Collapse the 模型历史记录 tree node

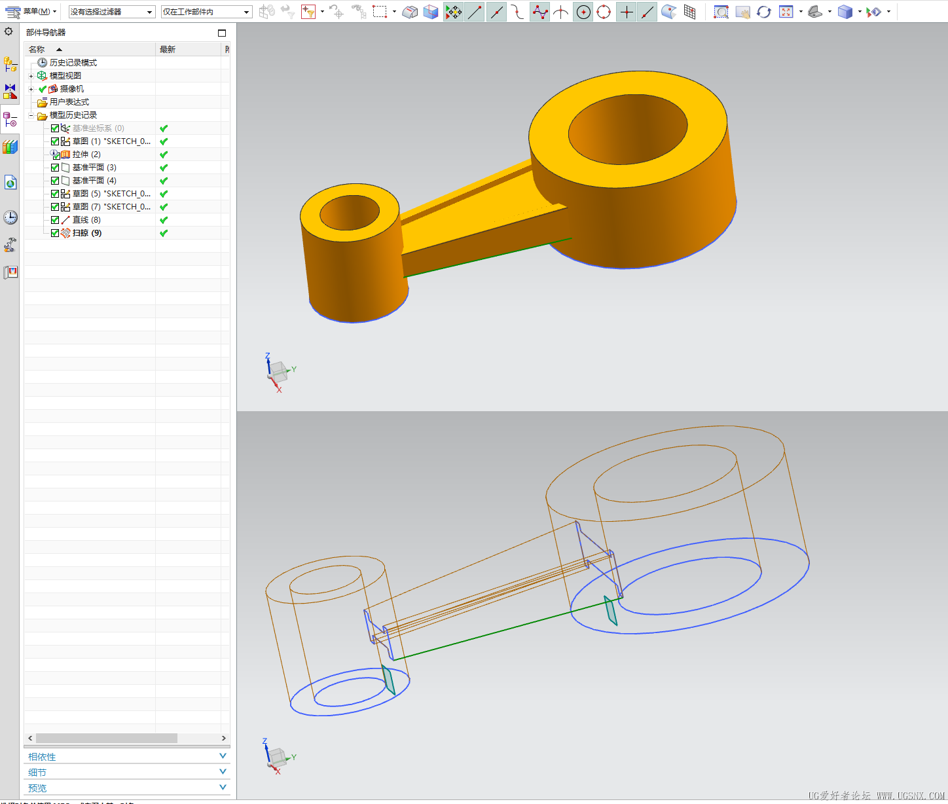coord(31,115)
